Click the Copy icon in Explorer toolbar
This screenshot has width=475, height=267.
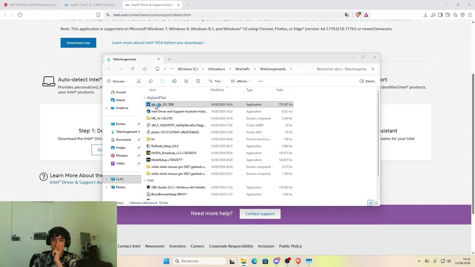151,81
